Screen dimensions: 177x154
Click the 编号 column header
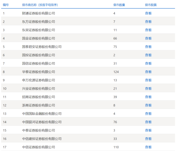click(x=6, y=5)
